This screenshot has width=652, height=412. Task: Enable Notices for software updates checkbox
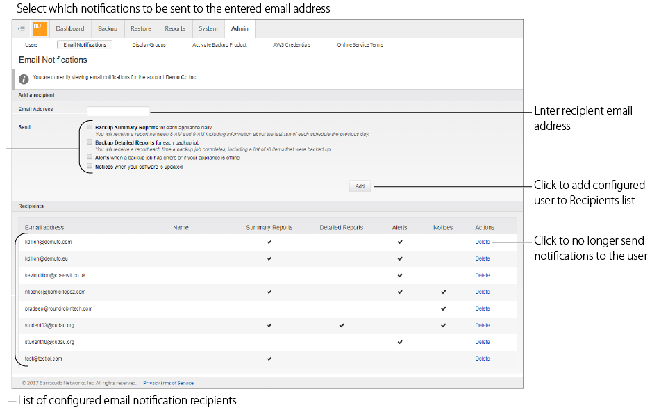coord(90,166)
